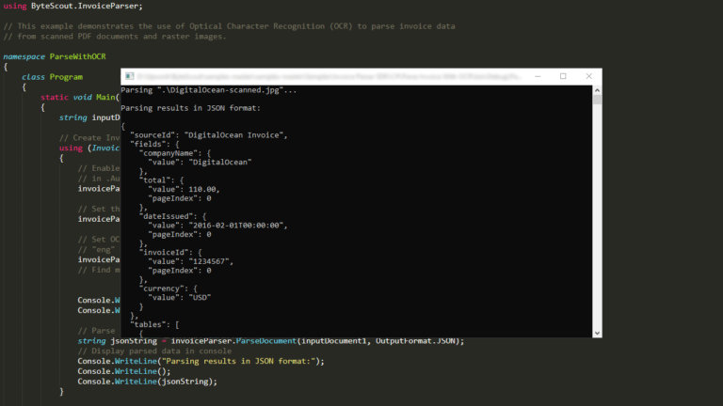Screen dimensions: 723x406
Task: Click the WriteLine "Parsing results in JSON format:" string
Action: pos(240,361)
